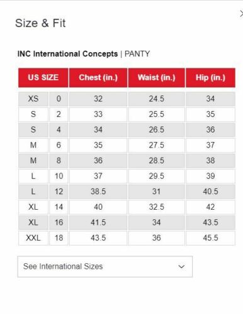Click the PANTY category label
This screenshot has height=314, width=243.
point(137,54)
